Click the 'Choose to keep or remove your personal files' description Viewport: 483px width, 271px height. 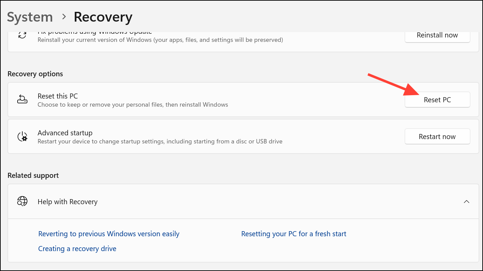click(133, 105)
